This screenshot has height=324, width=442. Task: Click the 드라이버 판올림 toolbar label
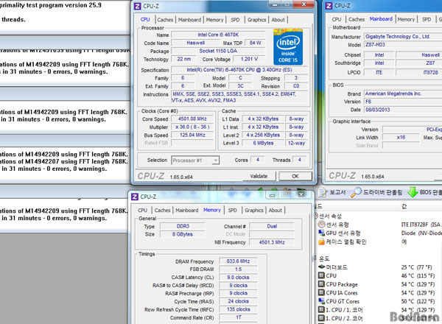[x=382, y=192]
